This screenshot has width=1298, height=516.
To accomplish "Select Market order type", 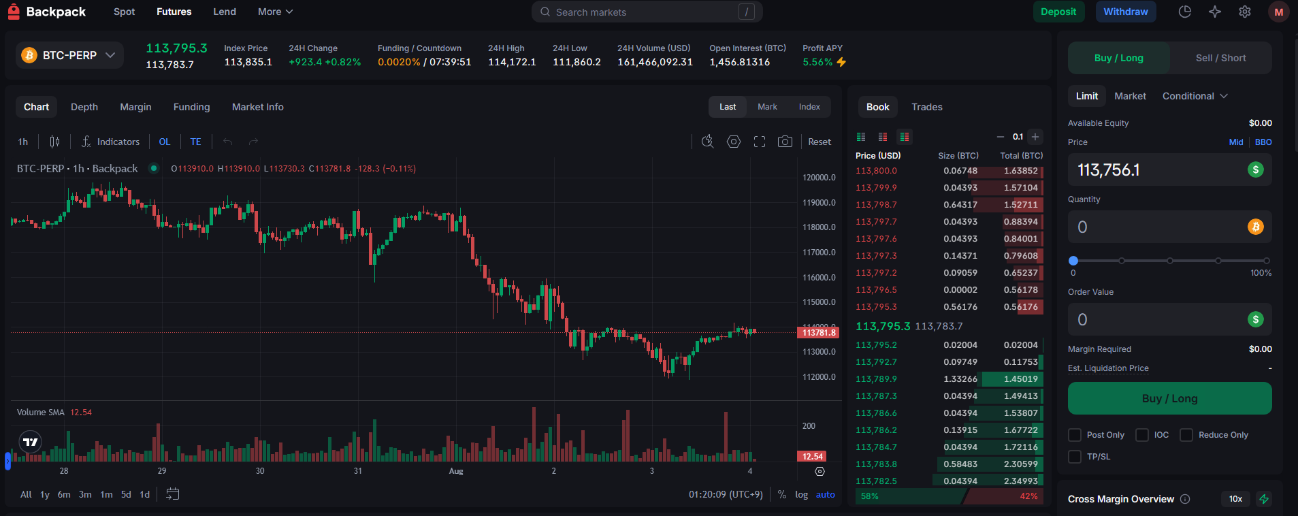I will [x=1130, y=96].
